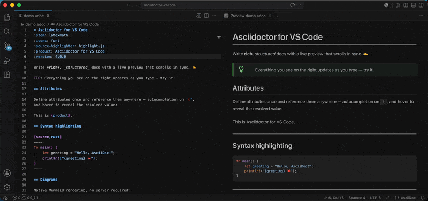The height and width of the screenshot is (201, 428).
Task: Close the Preview demo.adoc tab
Action: [271, 16]
